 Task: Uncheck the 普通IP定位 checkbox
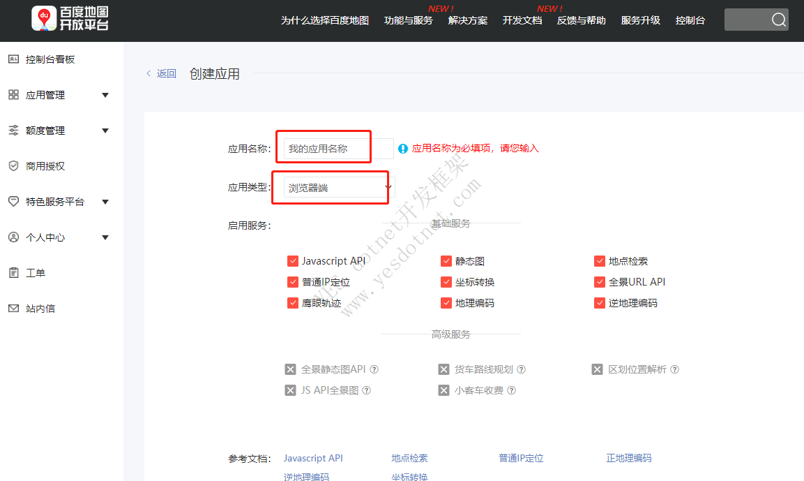coord(293,282)
